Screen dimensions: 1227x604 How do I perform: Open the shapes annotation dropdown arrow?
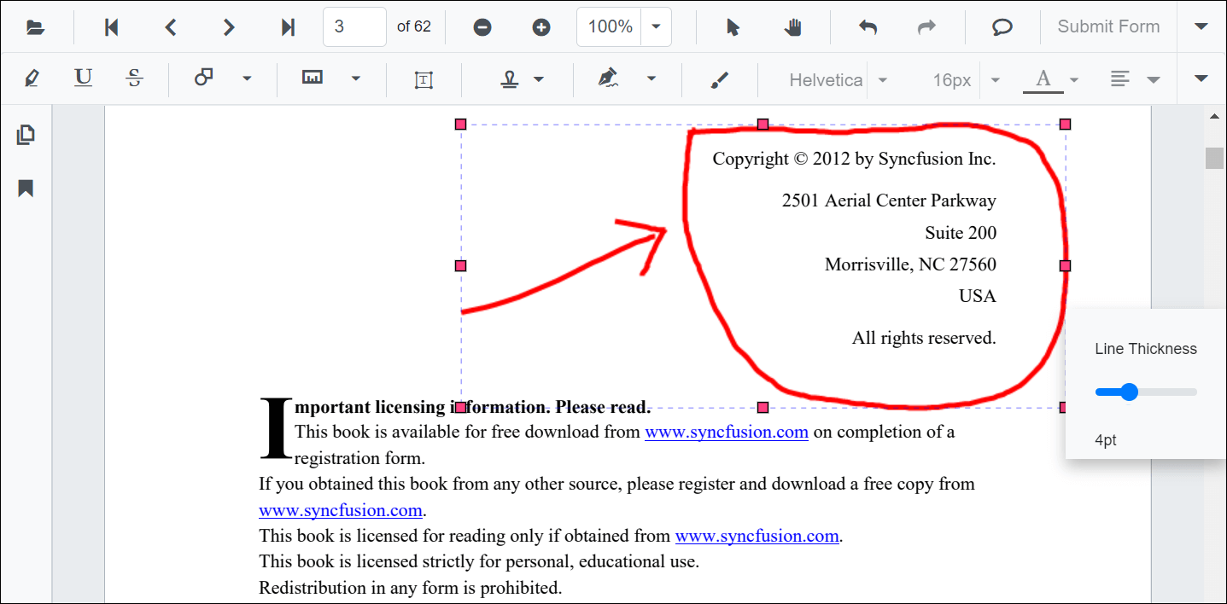[x=247, y=79]
